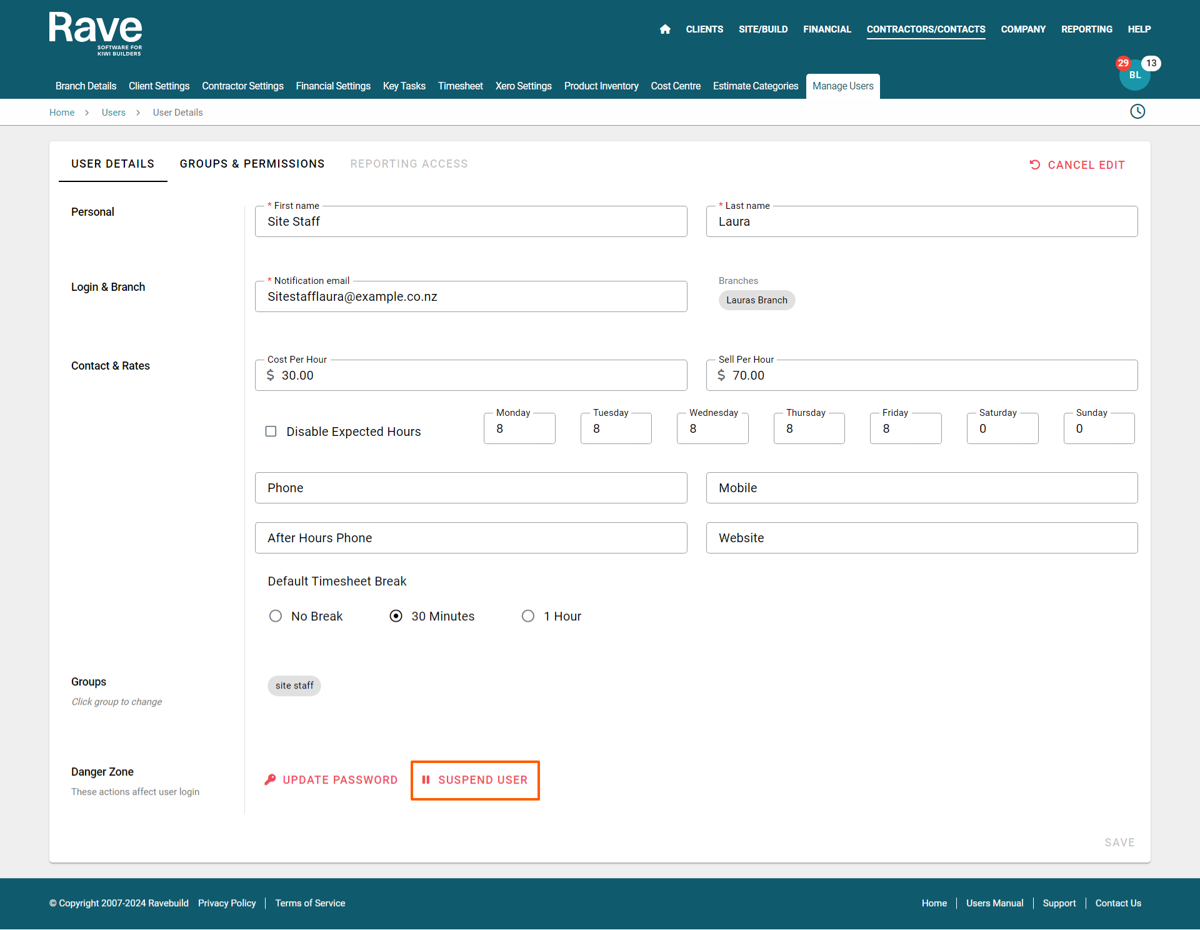Click the Update Password key button
Image resolution: width=1200 pixels, height=930 pixels.
pyautogui.click(x=331, y=780)
